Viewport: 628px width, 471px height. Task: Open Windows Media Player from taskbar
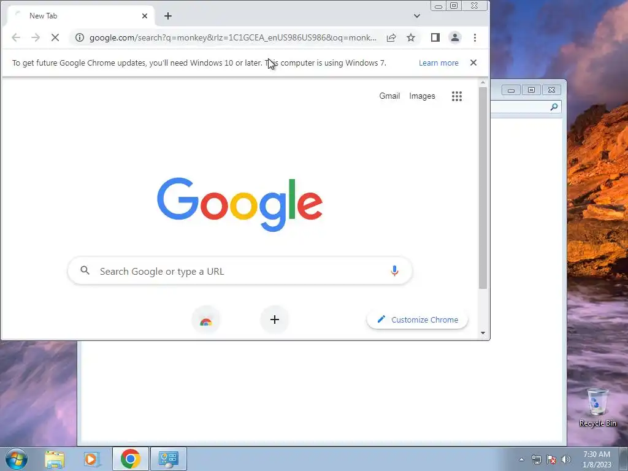point(92,459)
